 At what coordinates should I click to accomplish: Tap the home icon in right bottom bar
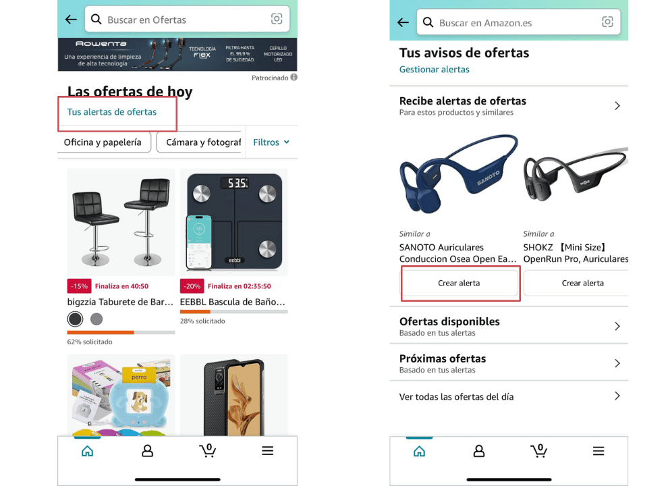(x=419, y=451)
